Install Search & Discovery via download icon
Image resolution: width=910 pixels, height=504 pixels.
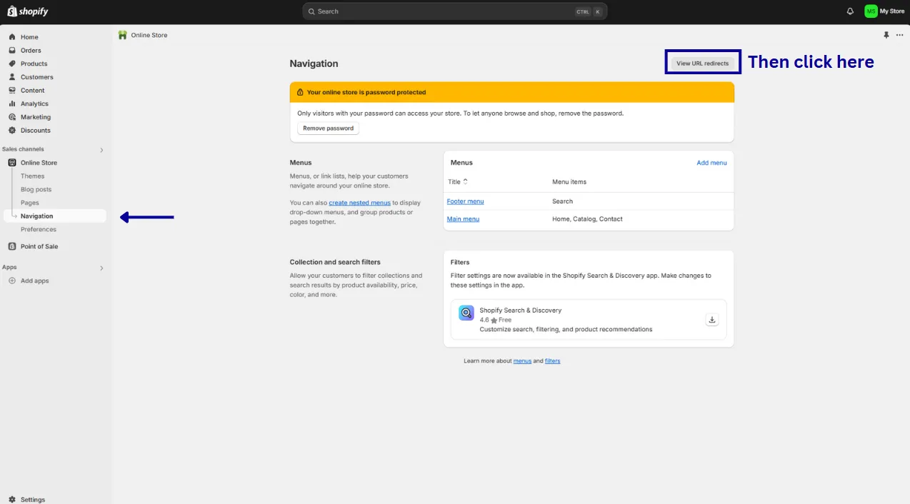point(711,320)
